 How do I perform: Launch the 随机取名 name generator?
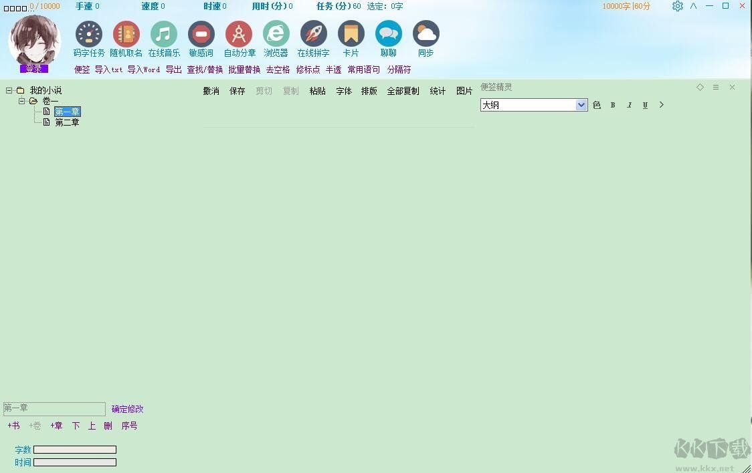coord(126,33)
